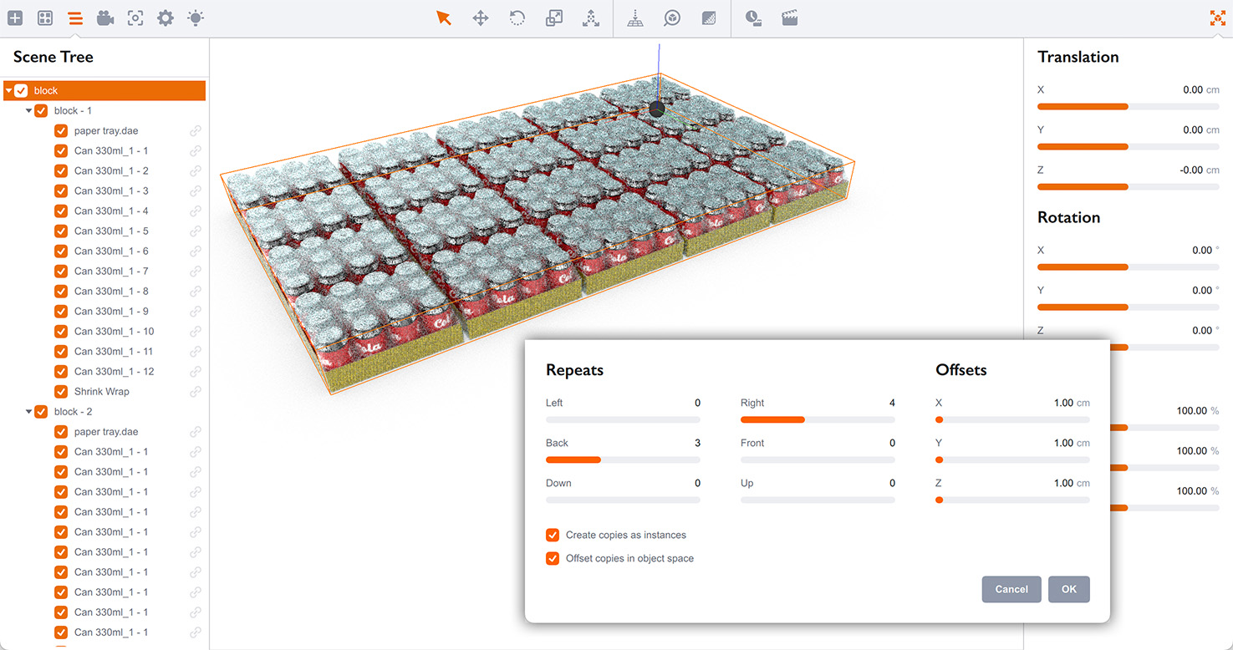The image size is (1233, 650).
Task: Click OK in the Repeats dialog
Action: [x=1069, y=589]
